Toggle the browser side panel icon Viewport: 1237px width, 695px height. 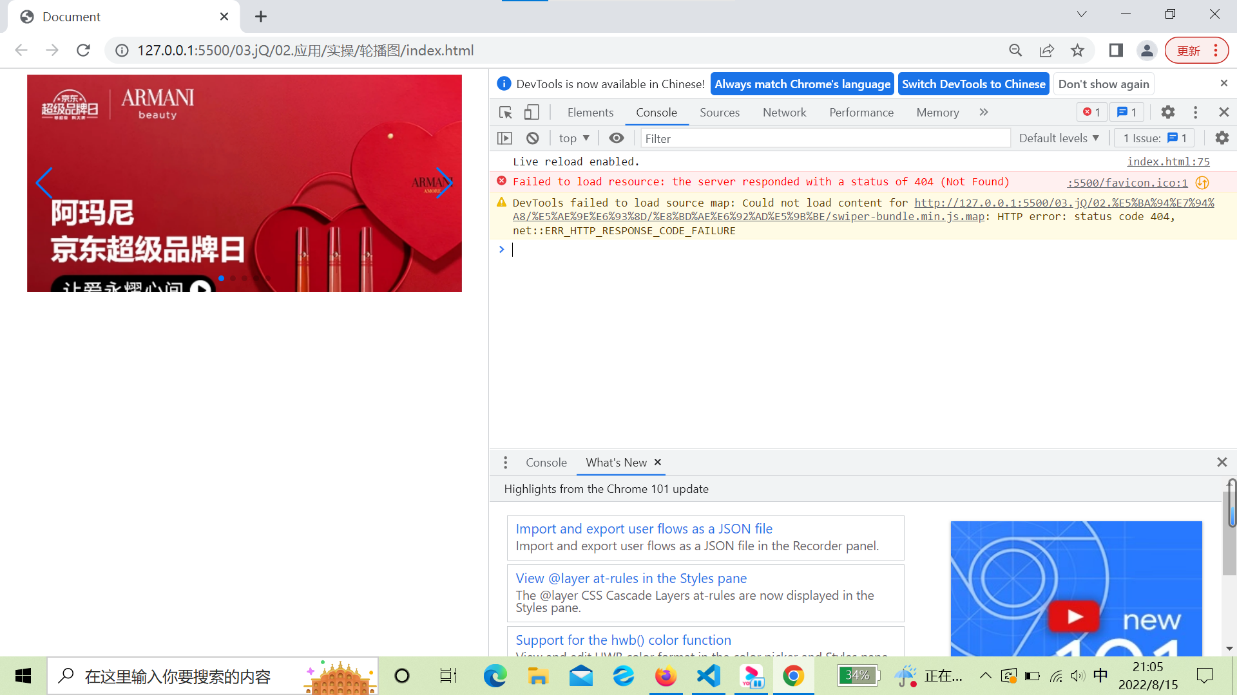[1116, 50]
